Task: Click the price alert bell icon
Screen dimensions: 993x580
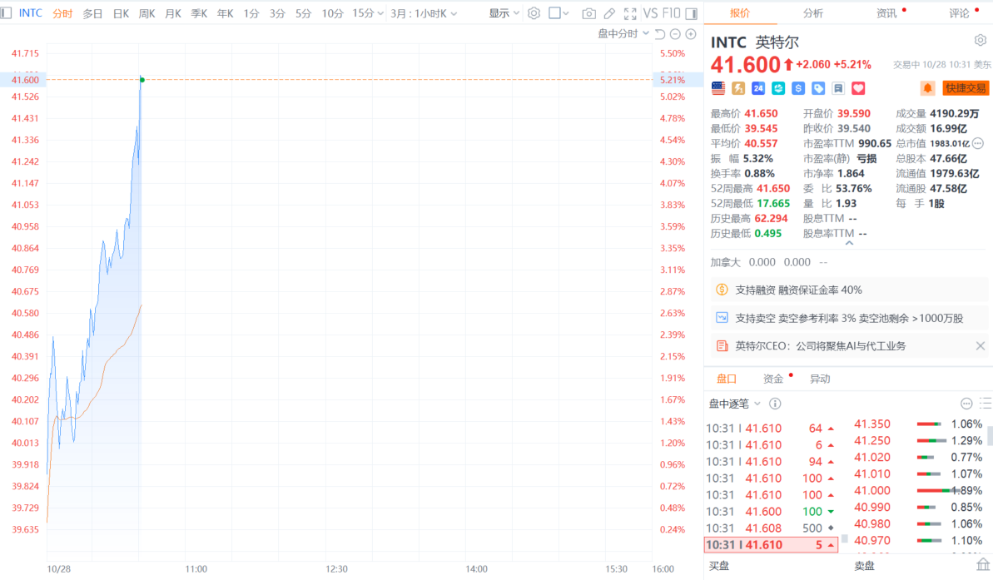Action: pyautogui.click(x=927, y=88)
